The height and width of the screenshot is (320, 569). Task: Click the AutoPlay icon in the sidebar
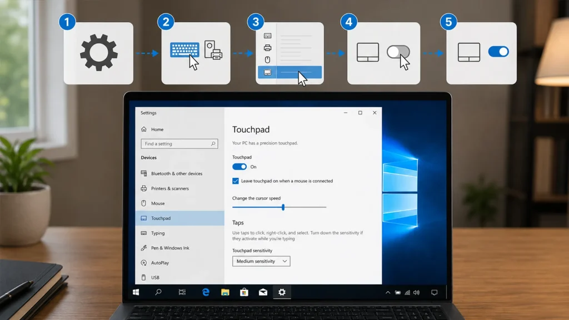144,263
